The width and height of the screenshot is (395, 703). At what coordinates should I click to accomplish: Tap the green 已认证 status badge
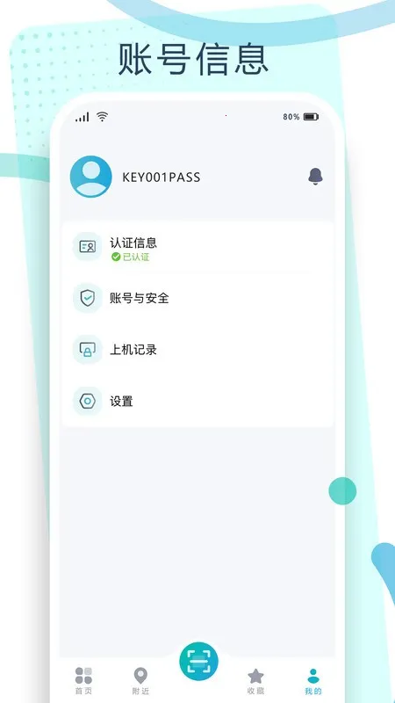pos(130,257)
